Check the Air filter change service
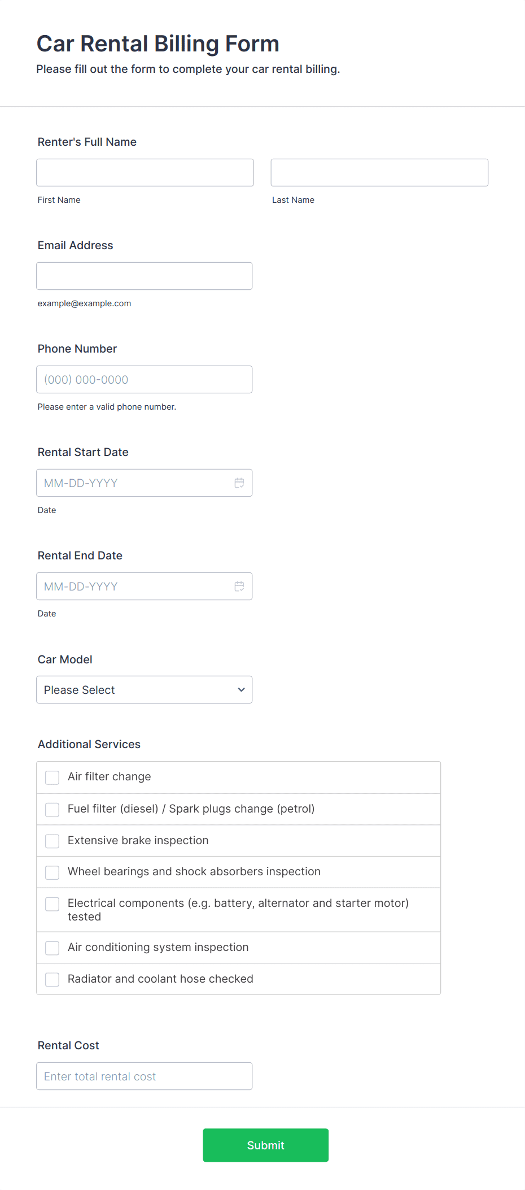The width and height of the screenshot is (525, 1190). point(52,777)
